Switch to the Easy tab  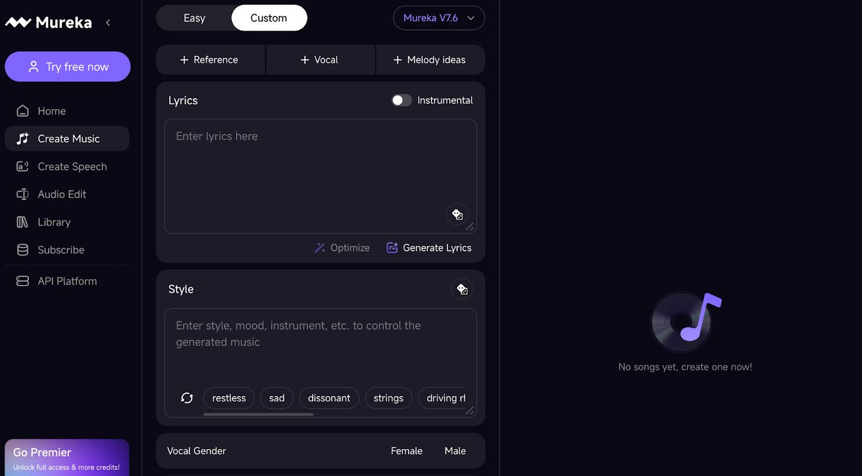(194, 18)
